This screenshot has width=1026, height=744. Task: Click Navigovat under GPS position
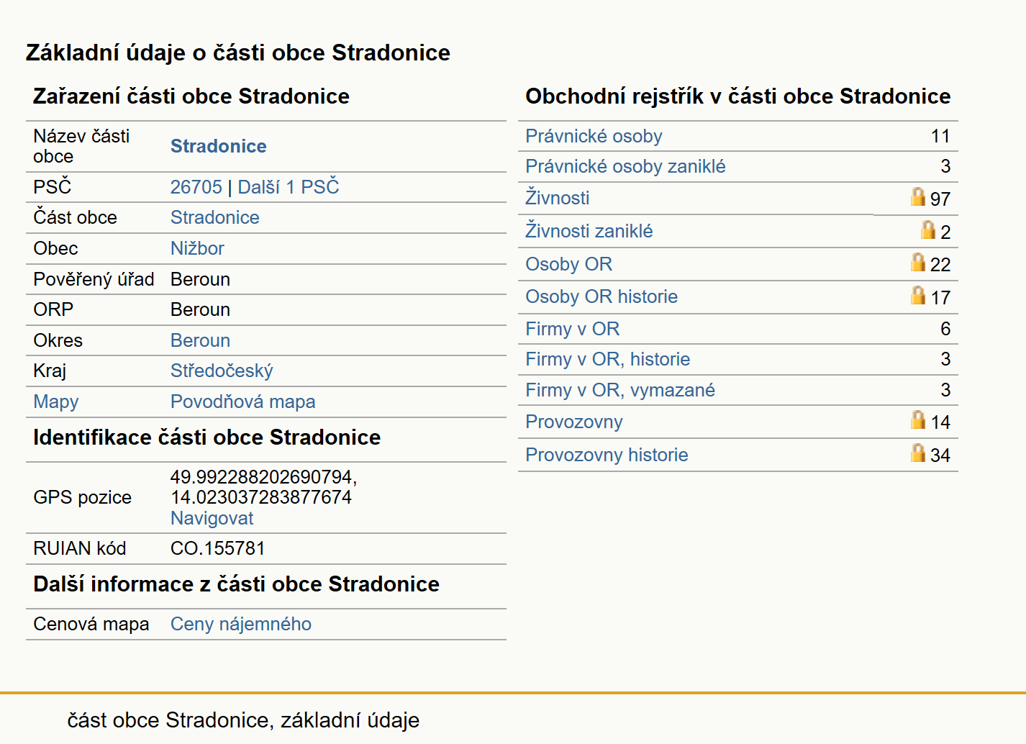[212, 518]
